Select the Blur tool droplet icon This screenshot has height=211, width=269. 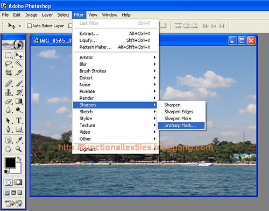click(8, 110)
